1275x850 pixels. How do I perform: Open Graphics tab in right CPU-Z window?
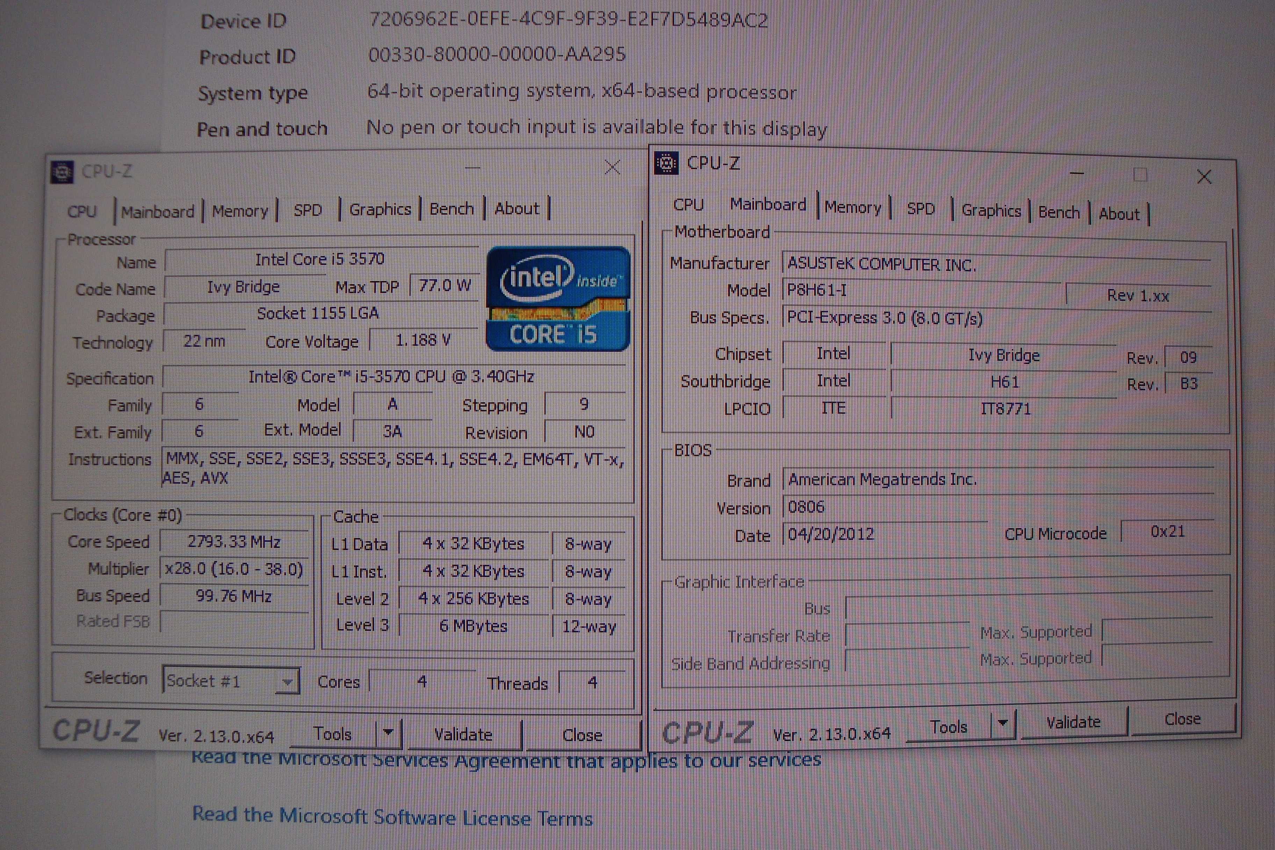click(992, 210)
